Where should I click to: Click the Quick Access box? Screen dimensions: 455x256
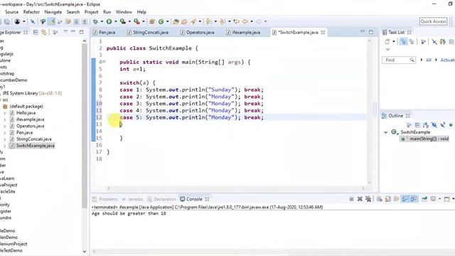point(433,21)
